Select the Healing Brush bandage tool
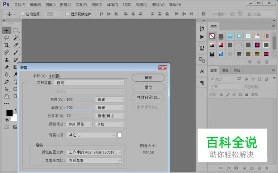278x173 pixels. coord(6,53)
